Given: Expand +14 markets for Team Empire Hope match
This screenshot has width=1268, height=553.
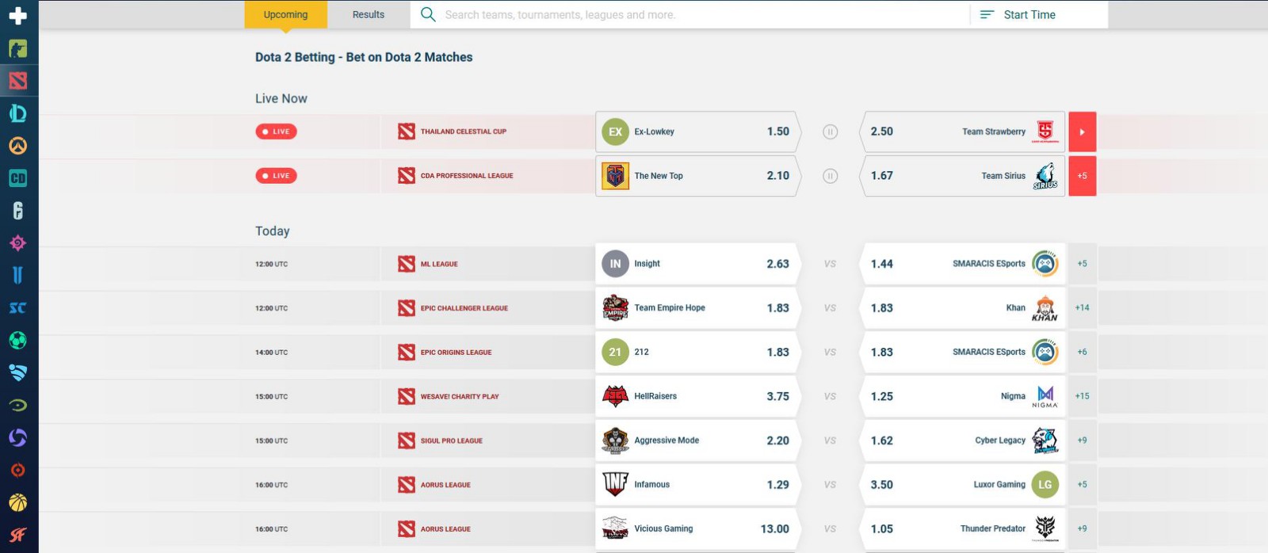Looking at the screenshot, I should (1083, 308).
